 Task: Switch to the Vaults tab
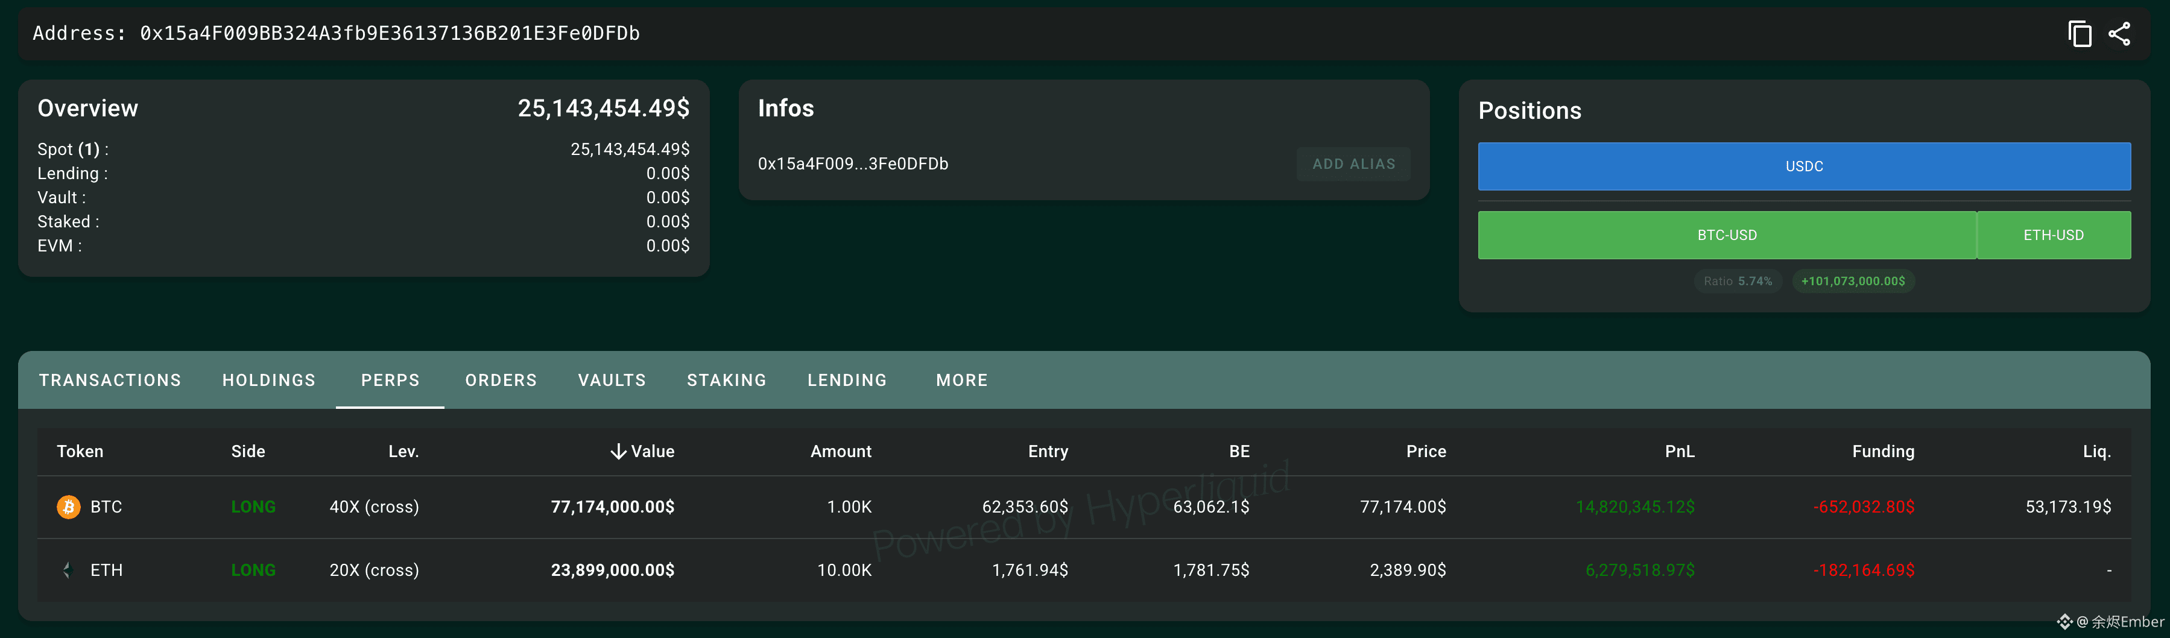(x=612, y=380)
